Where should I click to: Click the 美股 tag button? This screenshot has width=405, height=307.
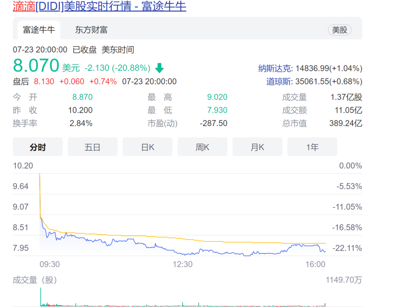[340, 30]
